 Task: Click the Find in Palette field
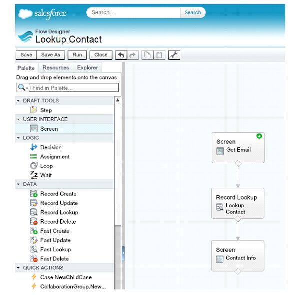74,88
